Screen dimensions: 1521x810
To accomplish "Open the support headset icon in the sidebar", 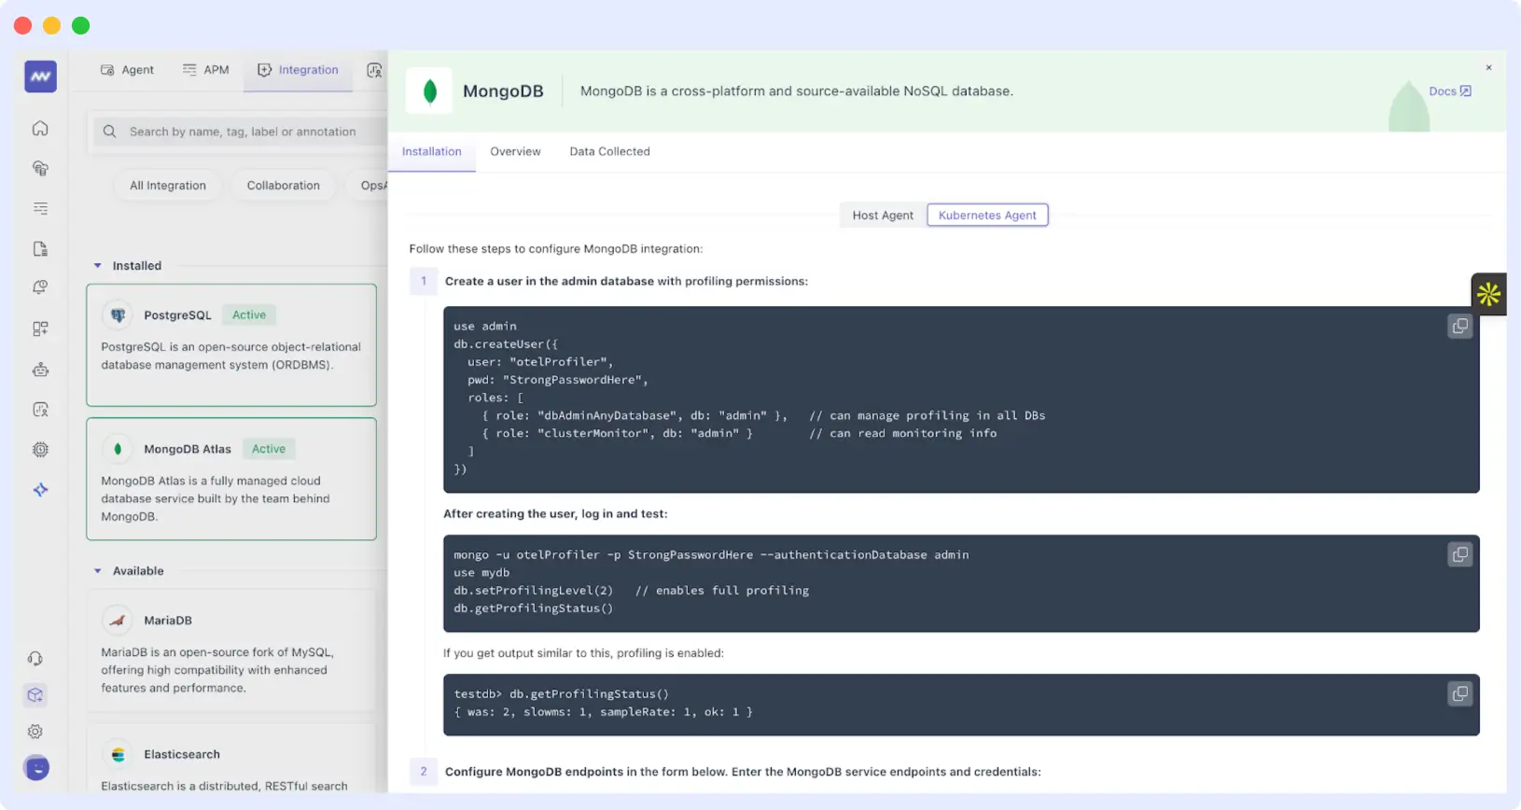I will 35,658.
